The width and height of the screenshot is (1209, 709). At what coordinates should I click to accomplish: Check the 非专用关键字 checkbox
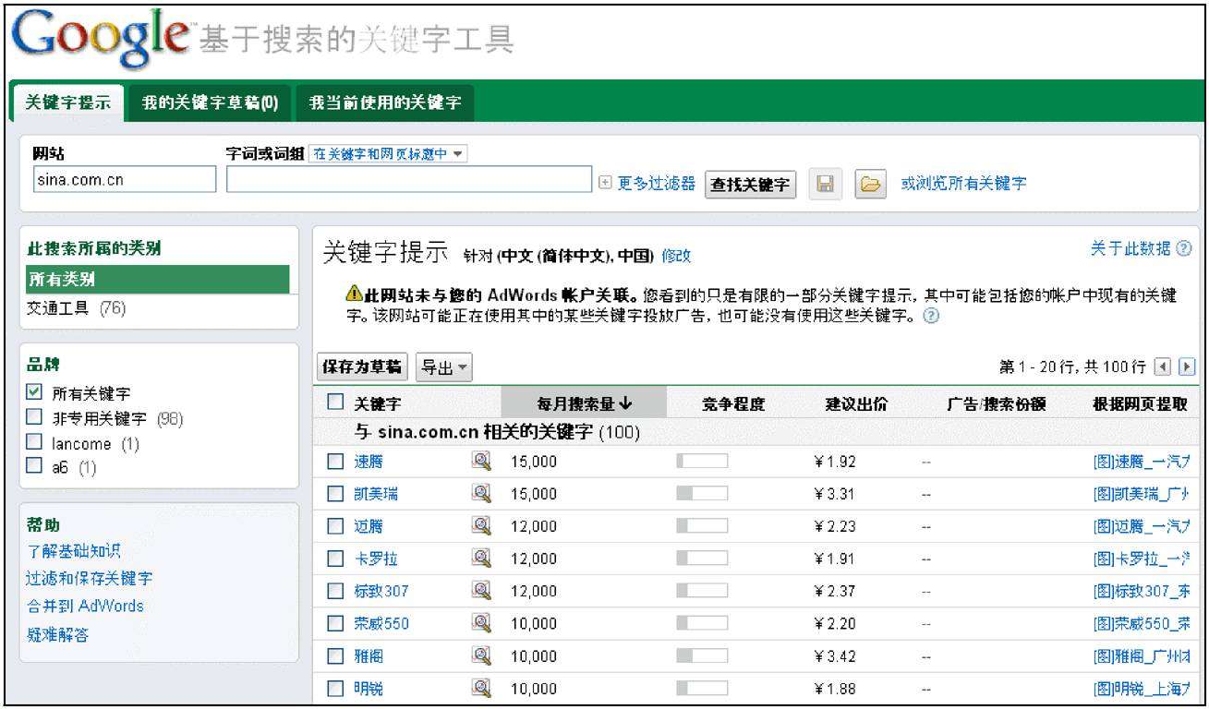click(x=34, y=418)
